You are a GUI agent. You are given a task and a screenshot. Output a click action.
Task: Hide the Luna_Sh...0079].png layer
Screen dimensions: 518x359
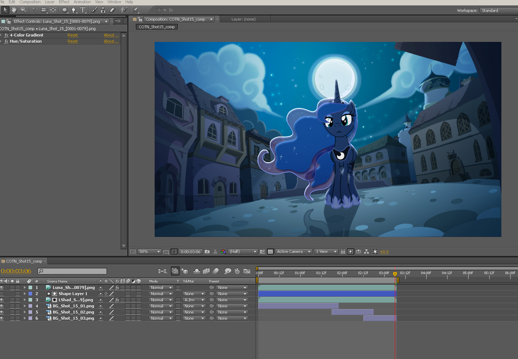click(2, 288)
